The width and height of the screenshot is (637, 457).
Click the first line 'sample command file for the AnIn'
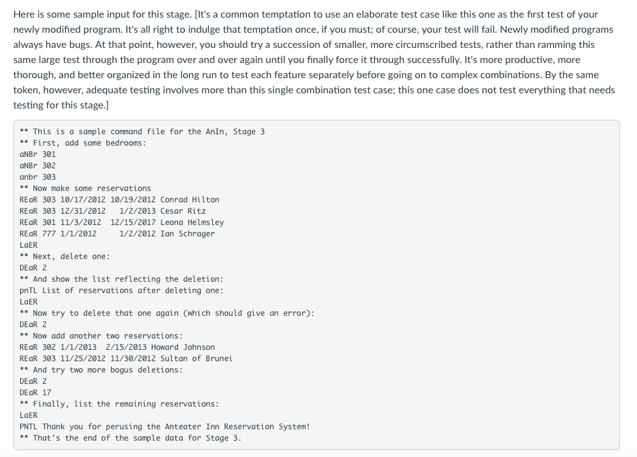coord(142,132)
